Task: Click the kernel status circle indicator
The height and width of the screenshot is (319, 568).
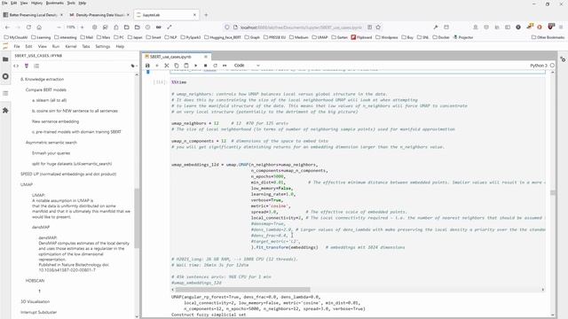Action: click(552, 66)
